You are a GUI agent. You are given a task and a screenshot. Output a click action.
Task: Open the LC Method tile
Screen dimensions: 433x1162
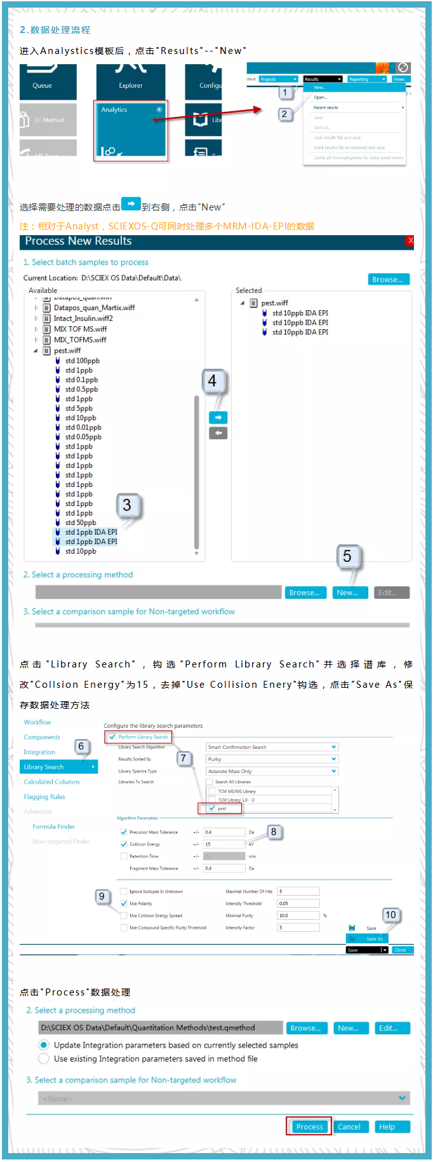pos(48,120)
